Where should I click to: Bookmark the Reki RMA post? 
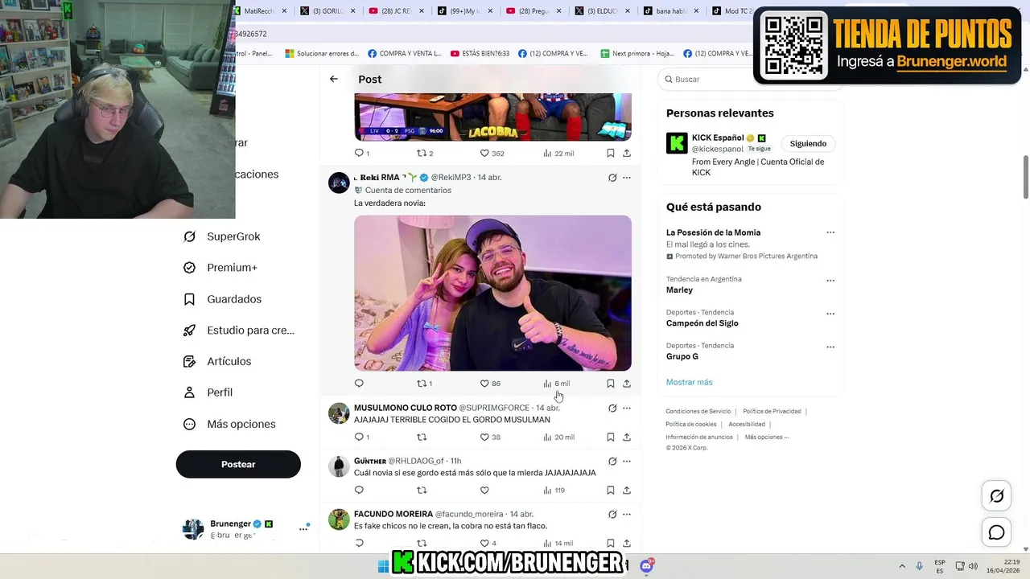[611, 384]
